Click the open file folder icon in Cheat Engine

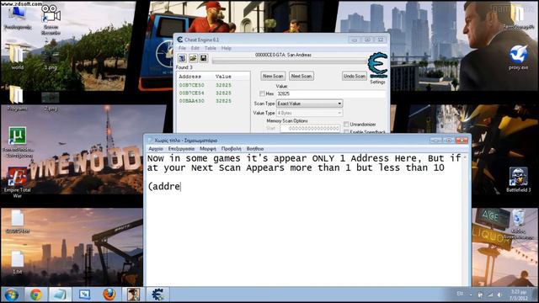(193, 58)
